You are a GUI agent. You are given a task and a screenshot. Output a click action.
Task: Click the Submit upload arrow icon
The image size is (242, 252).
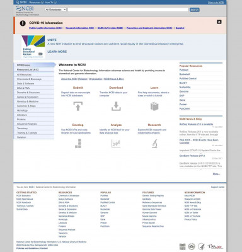pos(78,106)
